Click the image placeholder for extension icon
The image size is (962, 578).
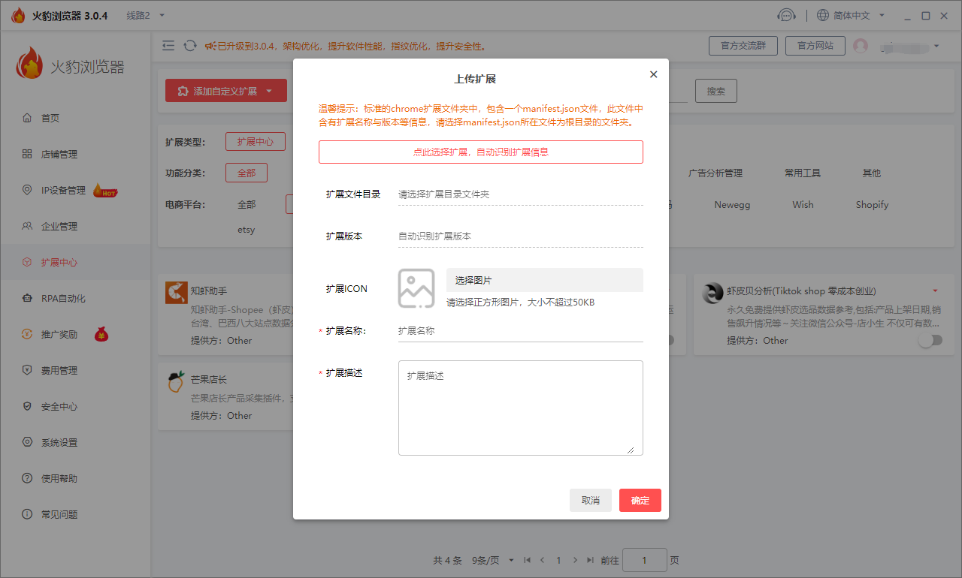(x=416, y=288)
